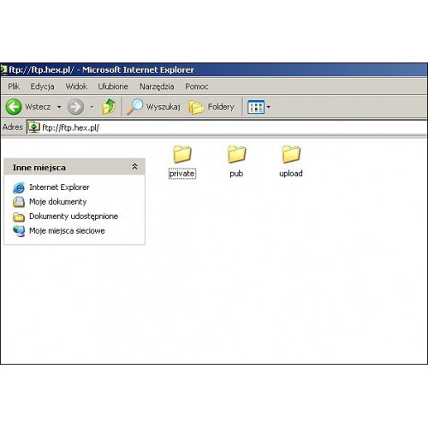Viewport: 428px width, 428px height.
Task: Click the green Wstecz back arrow icon
Action: 14,107
